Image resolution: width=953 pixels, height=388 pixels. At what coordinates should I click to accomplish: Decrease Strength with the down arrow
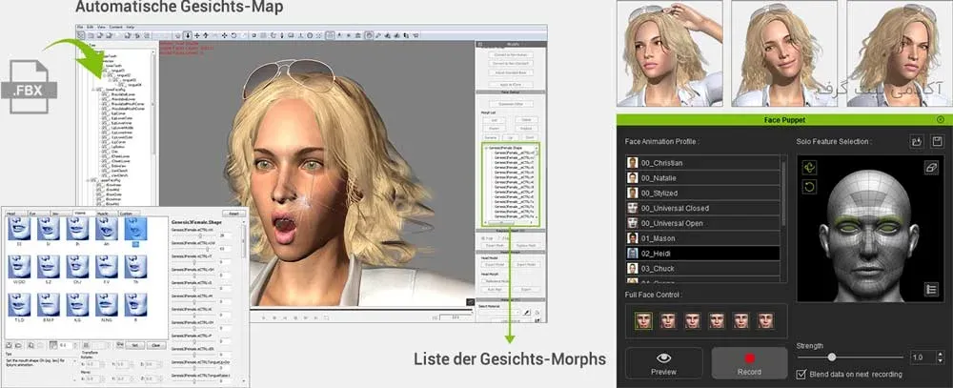(x=940, y=360)
